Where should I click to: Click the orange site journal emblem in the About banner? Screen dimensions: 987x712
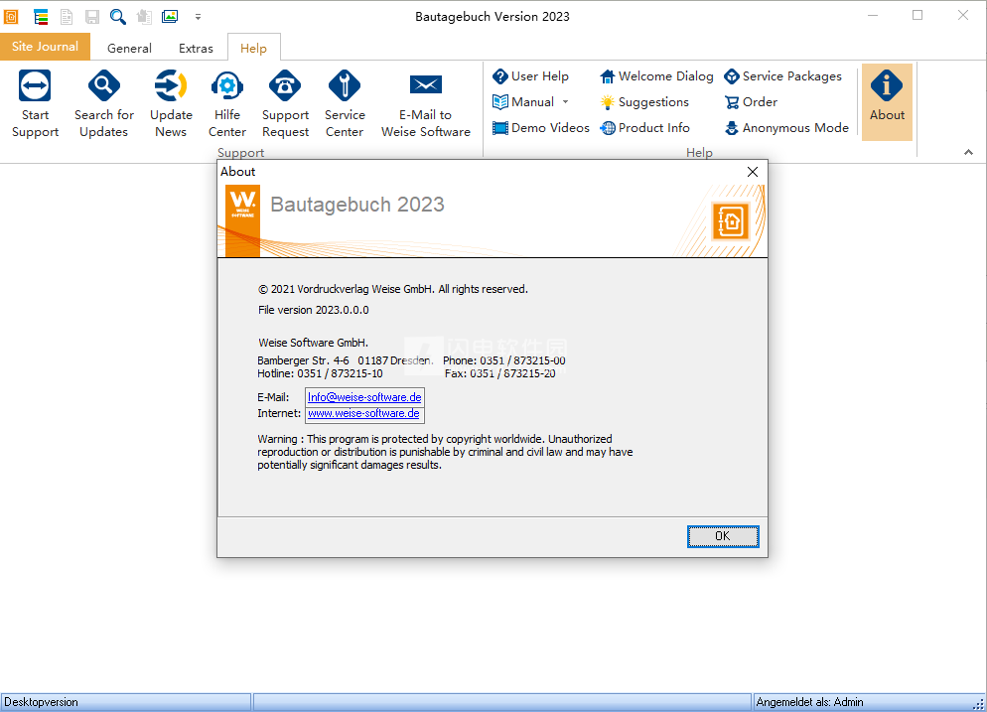point(730,221)
